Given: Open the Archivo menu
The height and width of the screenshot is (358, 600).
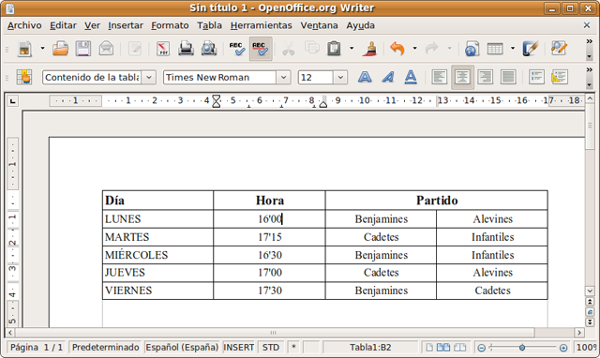Looking at the screenshot, I should (x=24, y=25).
